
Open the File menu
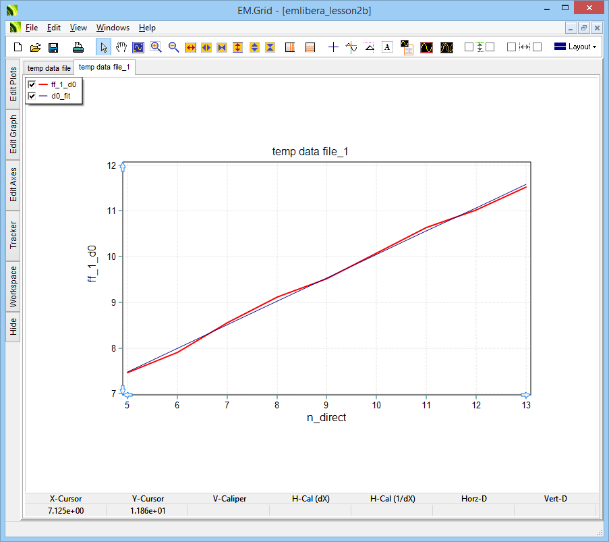coord(32,28)
